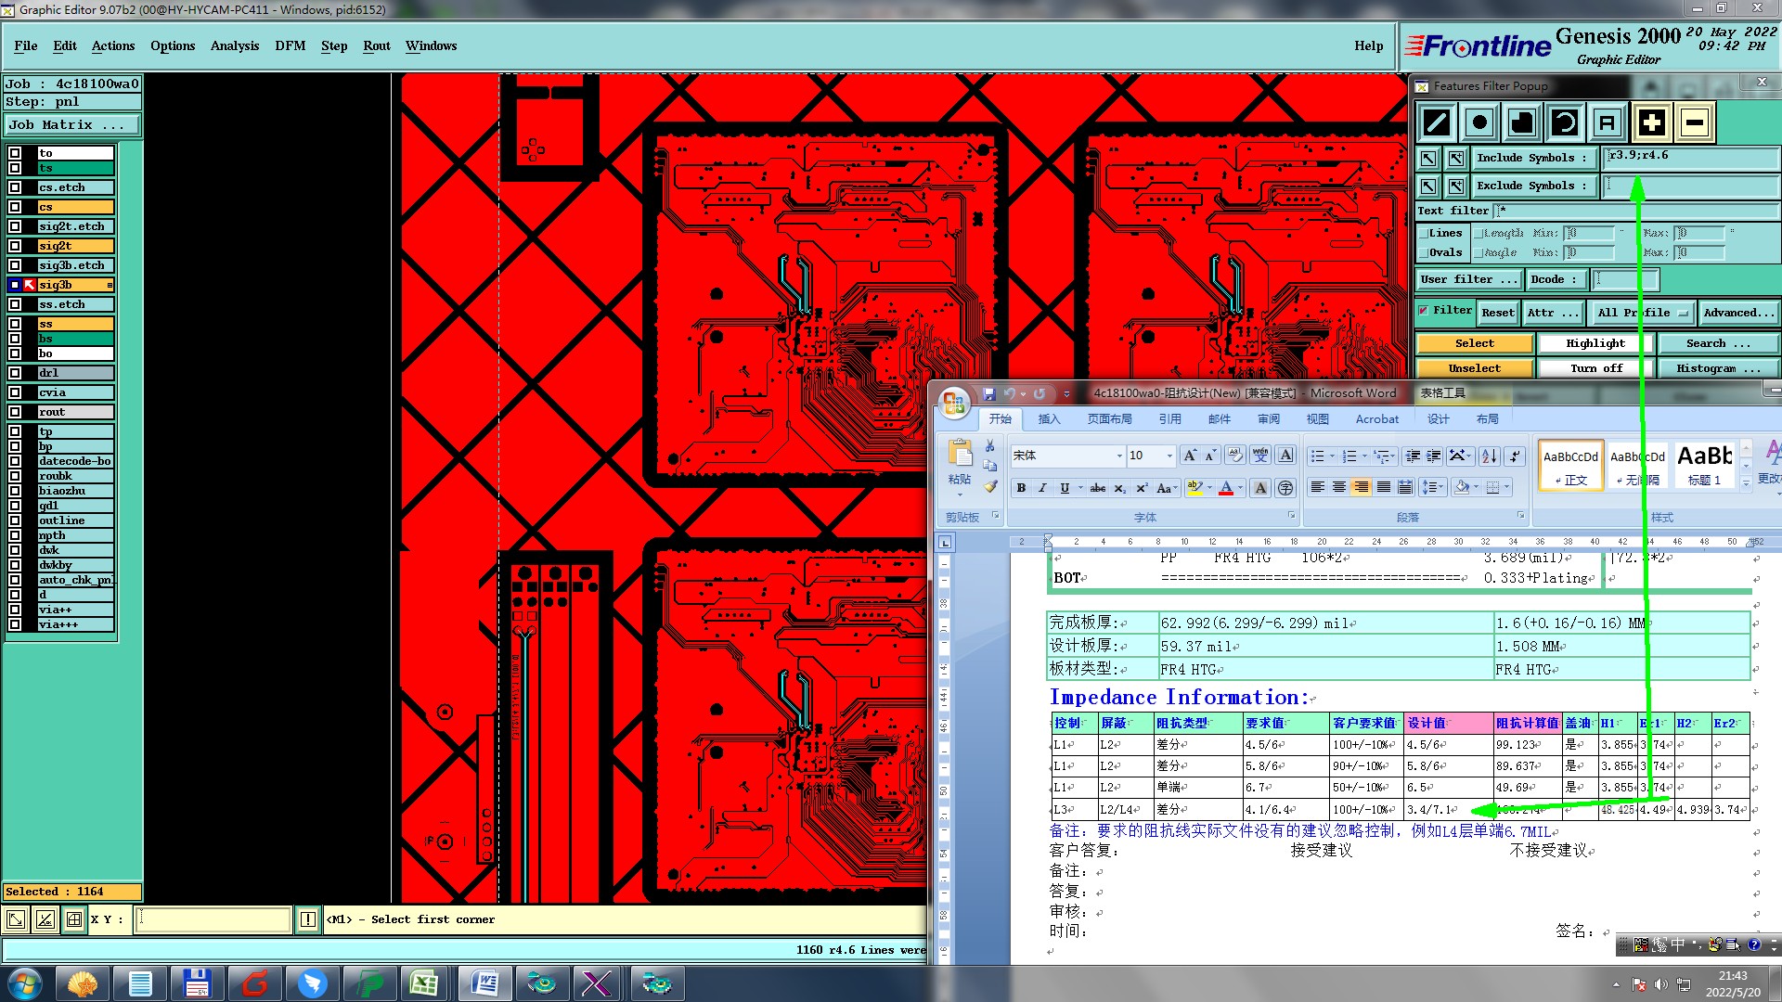The height and width of the screenshot is (1002, 1782).
Task: Click the Unselect button
Action: (x=1474, y=368)
